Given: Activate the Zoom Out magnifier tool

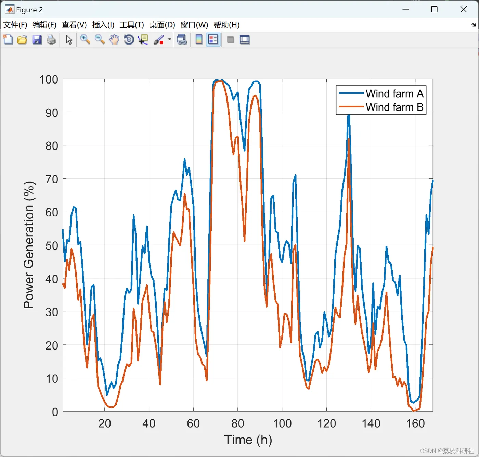Looking at the screenshot, I should 100,40.
